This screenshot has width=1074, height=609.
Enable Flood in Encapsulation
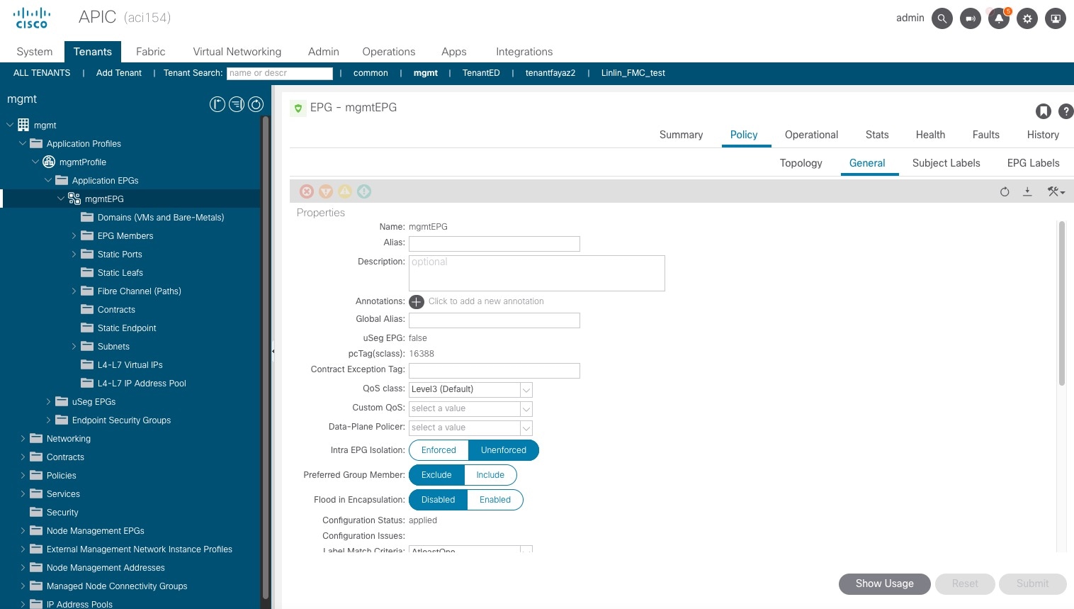click(494, 499)
